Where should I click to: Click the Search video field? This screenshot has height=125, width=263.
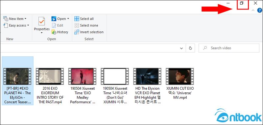[229, 48]
